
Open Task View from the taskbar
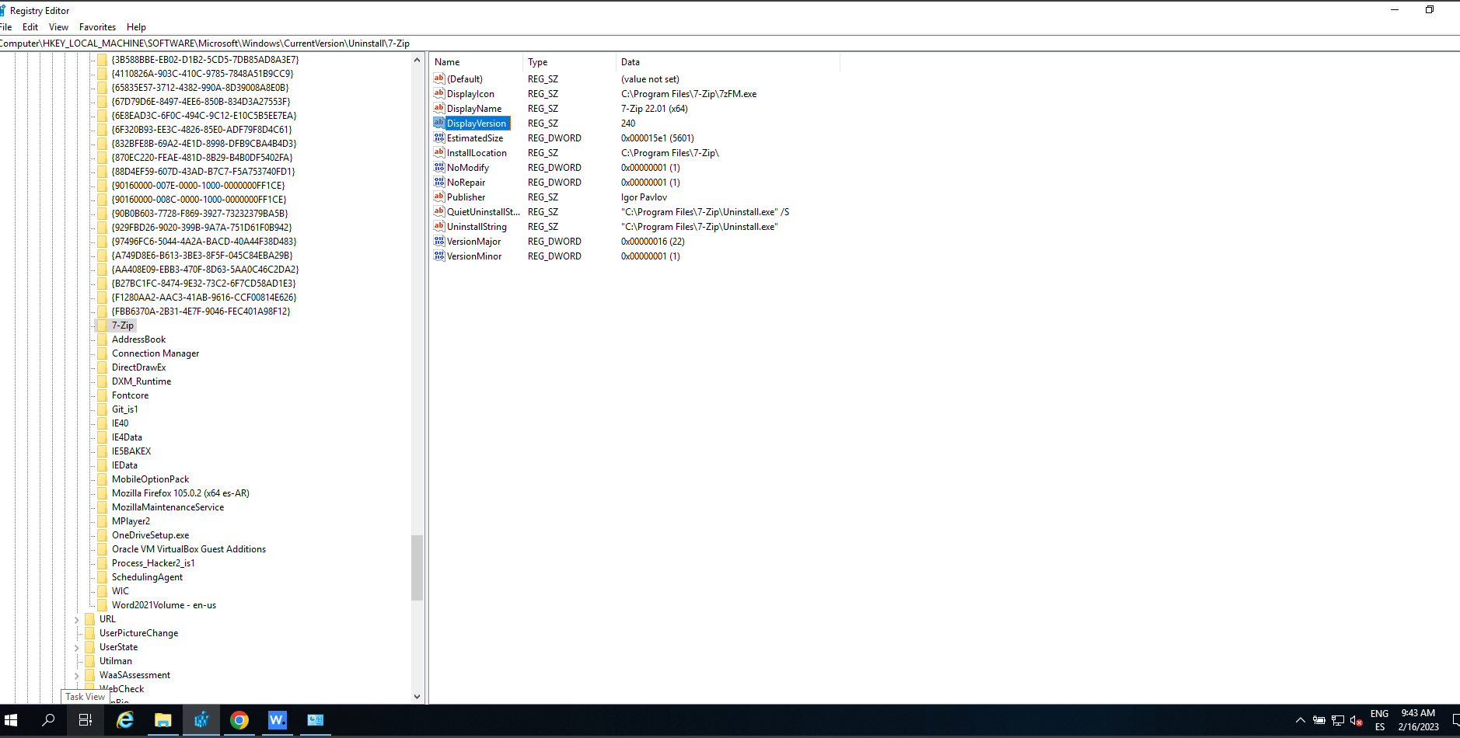pyautogui.click(x=85, y=720)
